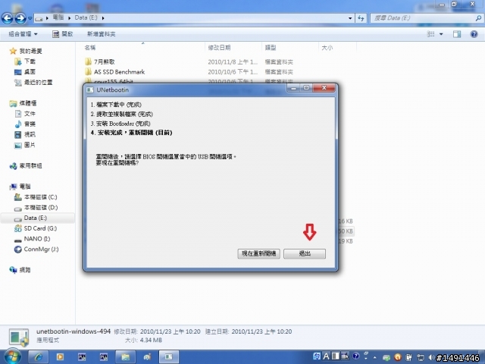
Task: Click the Type (類型) column header
Action: point(271,47)
